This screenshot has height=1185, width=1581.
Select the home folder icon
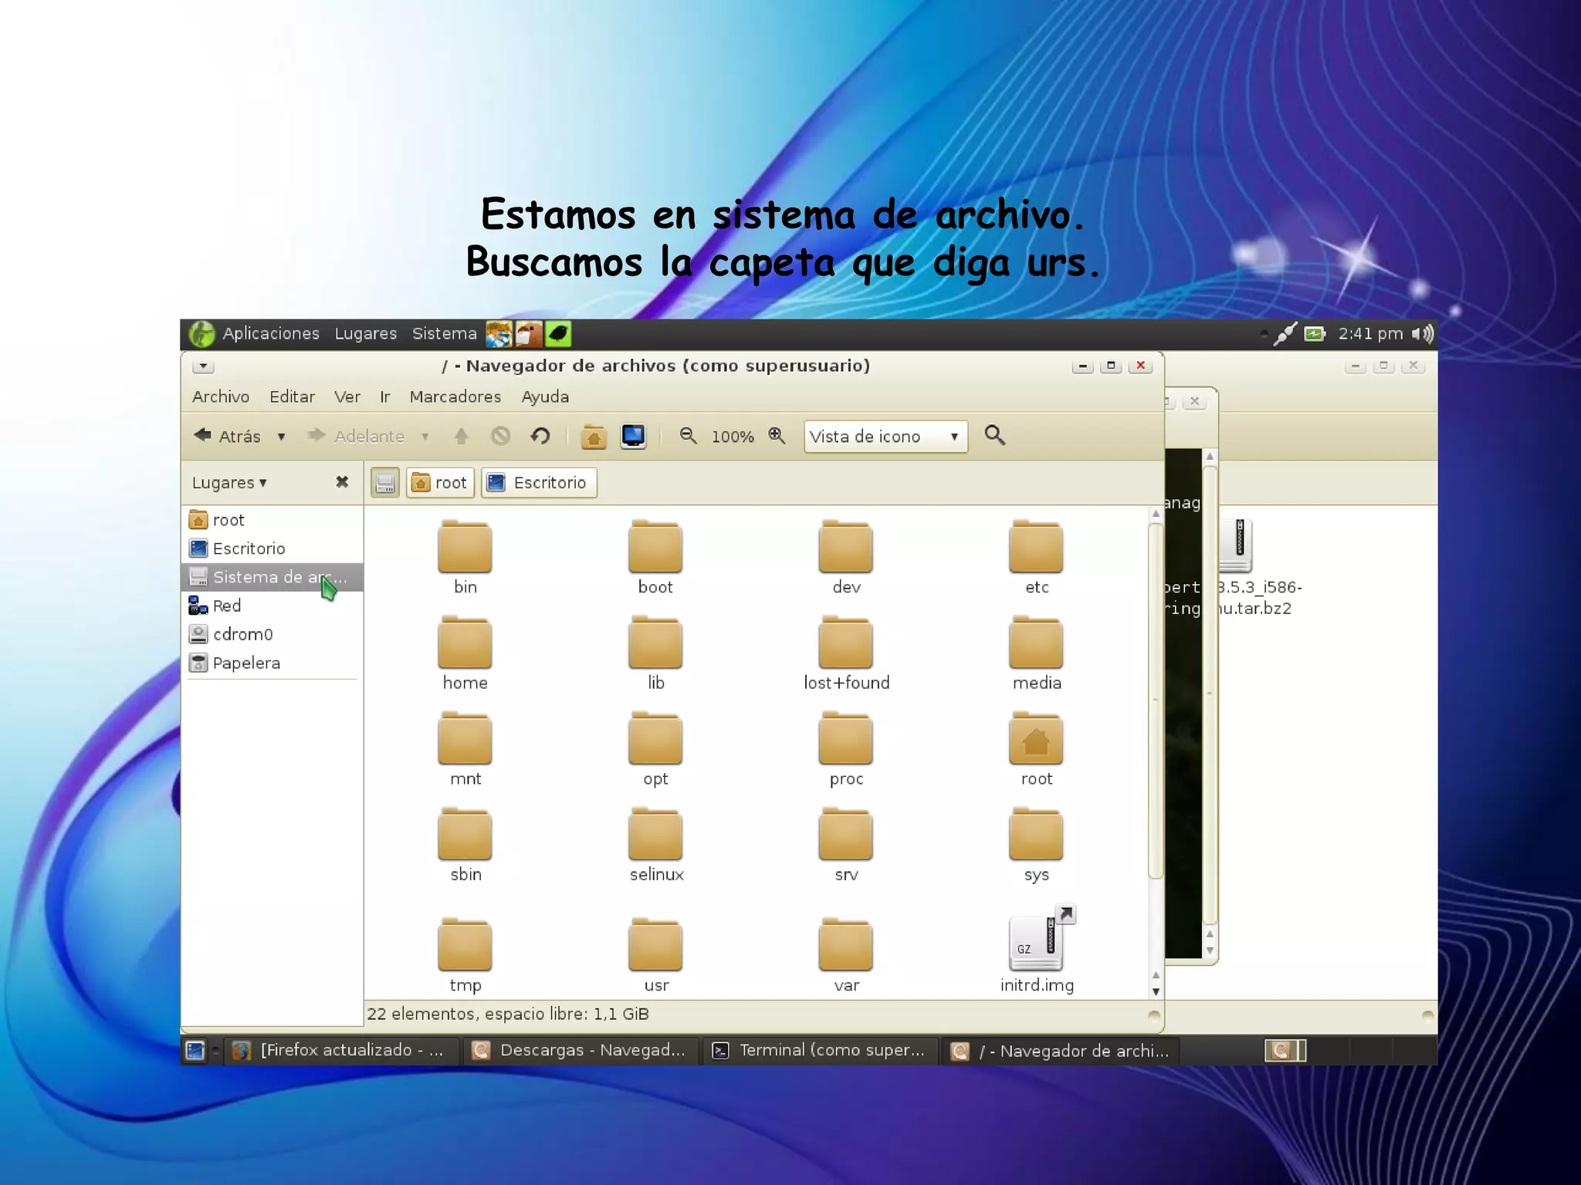[x=465, y=643]
